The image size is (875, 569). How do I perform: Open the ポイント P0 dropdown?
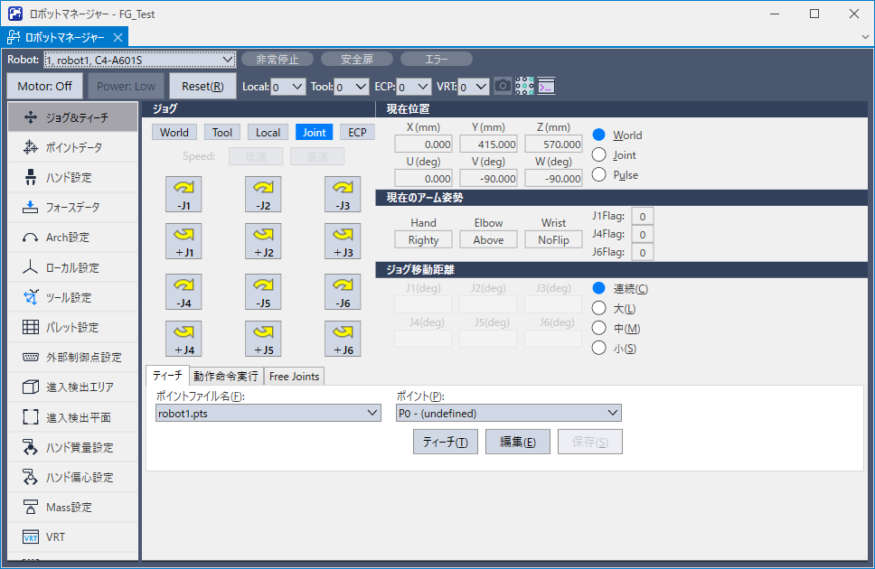[x=507, y=412]
